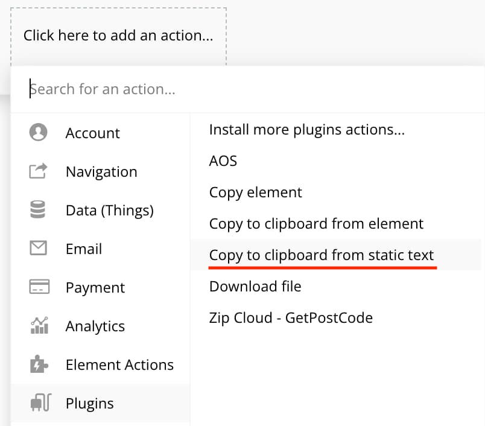Viewport: 485px width, 426px height.
Task: Click the Account person icon
Action: (x=39, y=132)
